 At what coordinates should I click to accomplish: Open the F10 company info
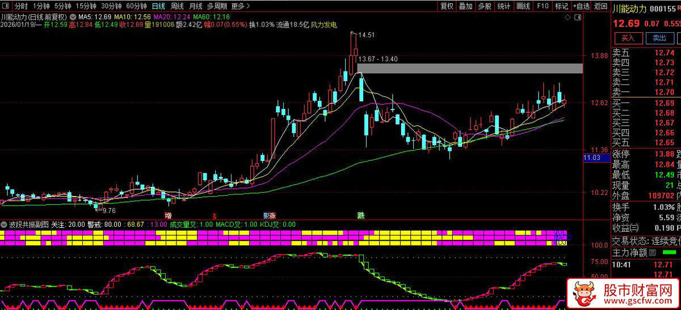coord(543,6)
